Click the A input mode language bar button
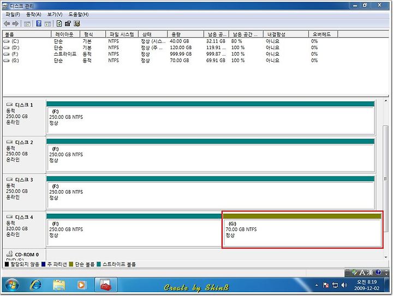 362,272
